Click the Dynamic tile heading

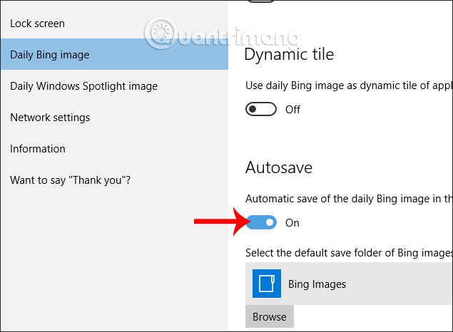289,54
